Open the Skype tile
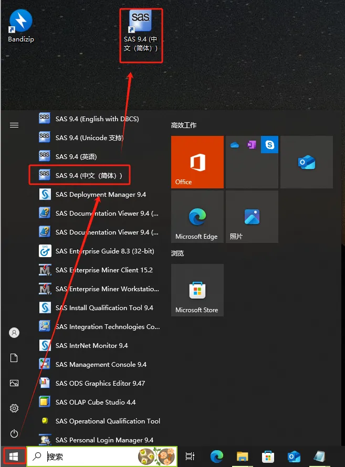 [269, 145]
